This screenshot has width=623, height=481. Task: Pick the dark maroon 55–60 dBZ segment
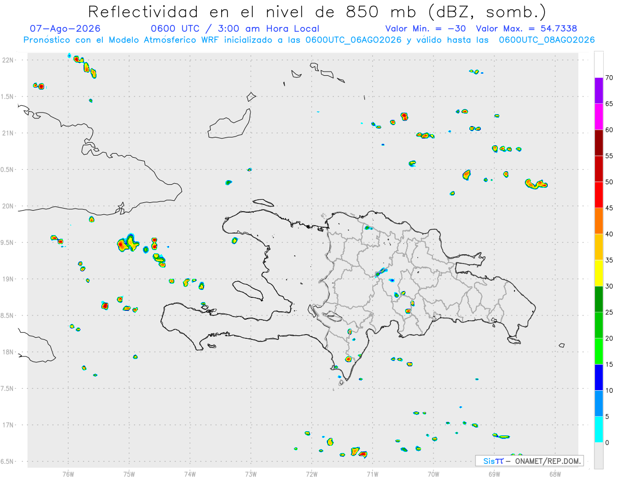pos(599,143)
